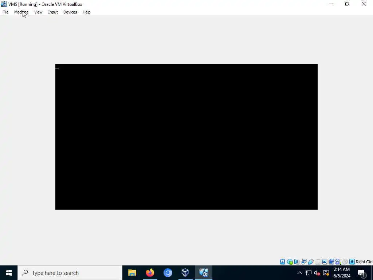Click the display sync tray icon
This screenshot has width=373, height=280.
point(326,273)
